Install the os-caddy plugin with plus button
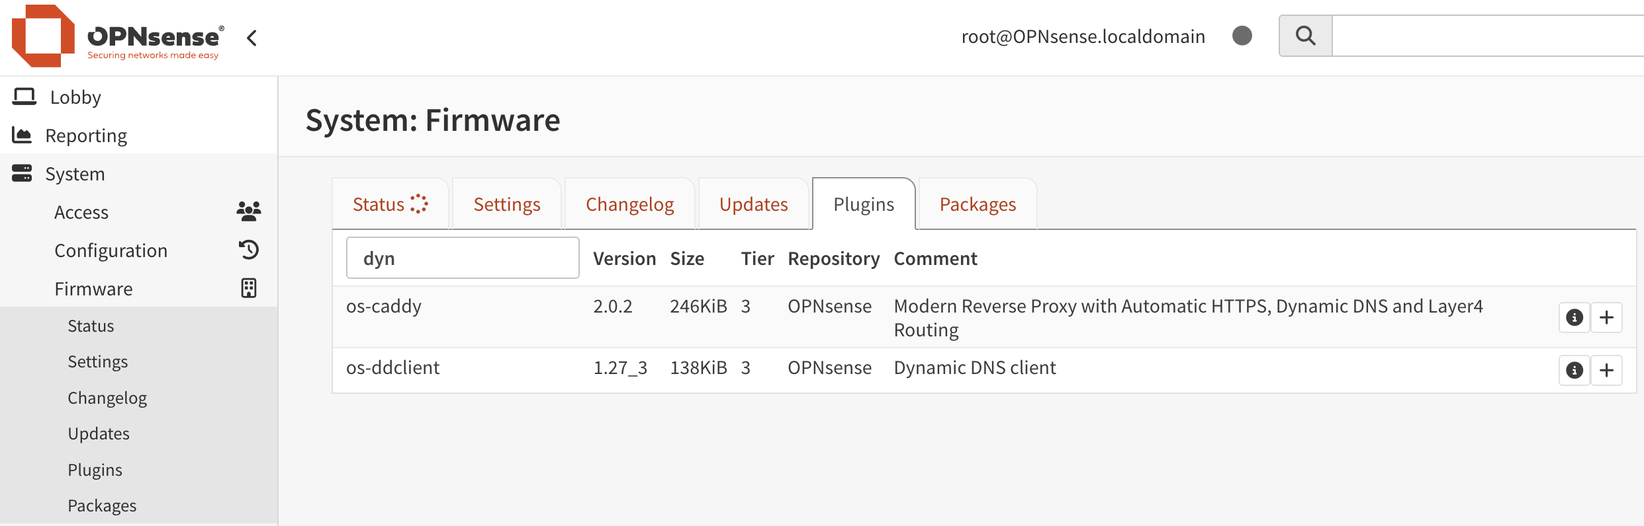Viewport: 1644px width, 526px height. 1606,318
